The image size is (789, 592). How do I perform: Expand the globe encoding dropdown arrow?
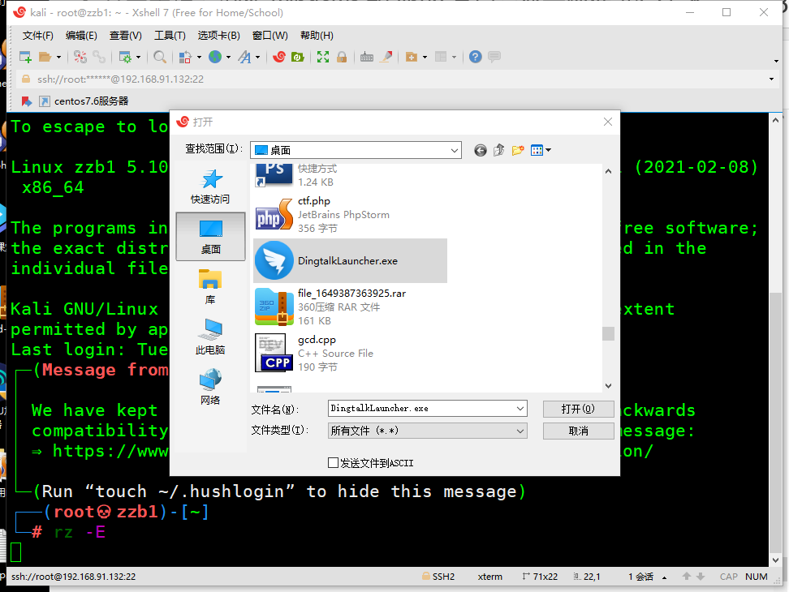[228, 58]
